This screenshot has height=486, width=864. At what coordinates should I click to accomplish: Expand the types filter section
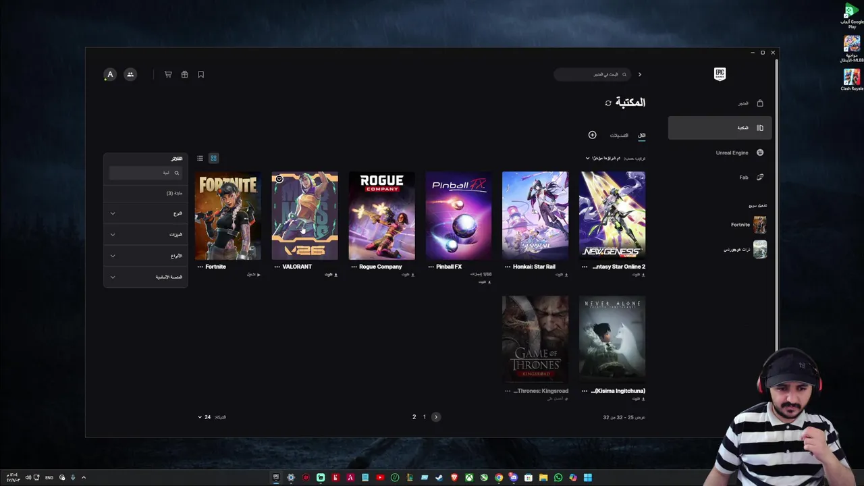[x=146, y=256]
